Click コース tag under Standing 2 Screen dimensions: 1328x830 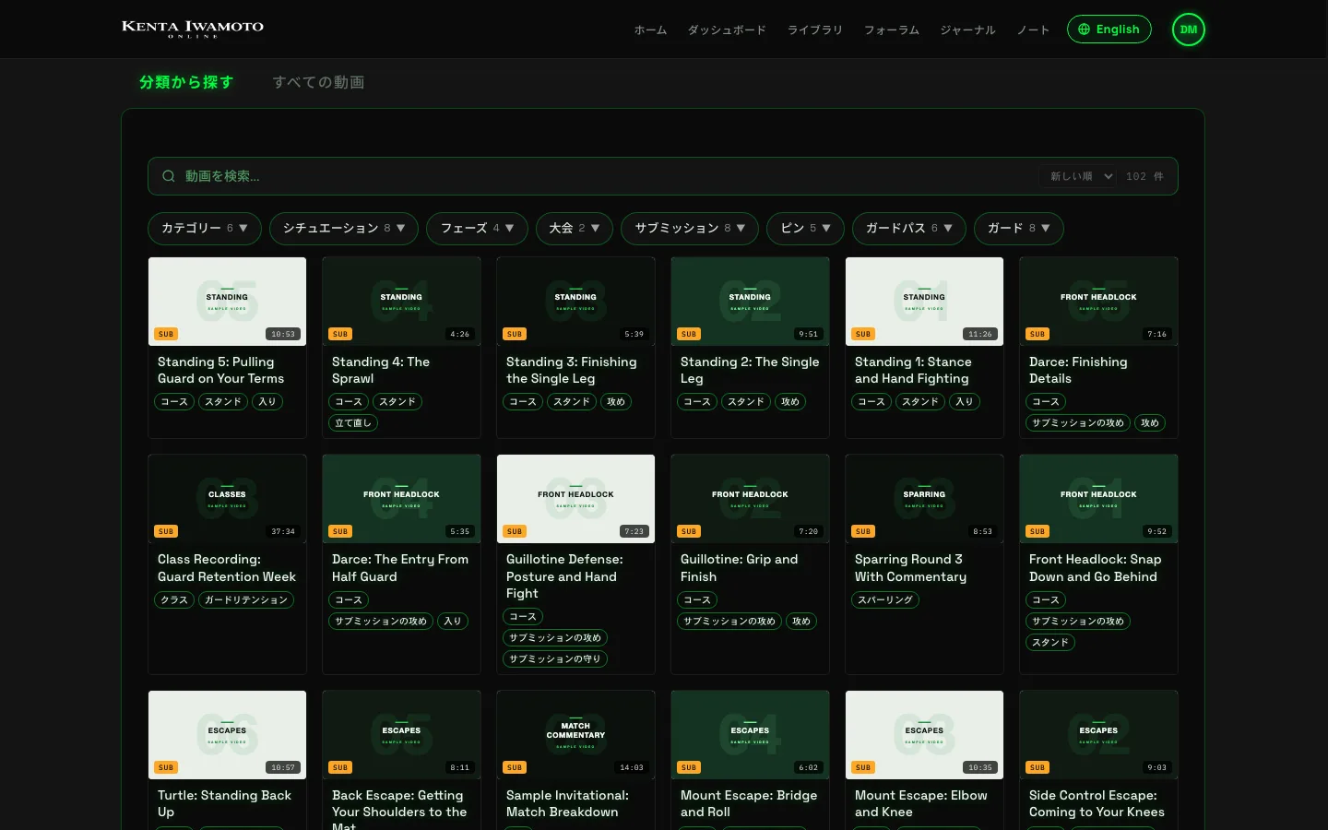click(x=697, y=402)
